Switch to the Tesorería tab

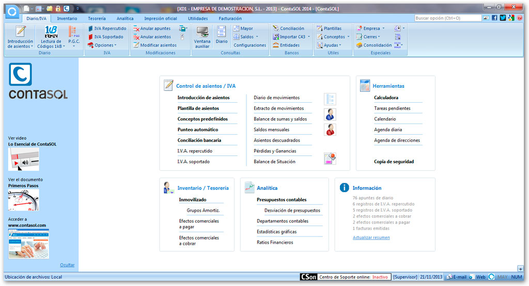pos(97,19)
